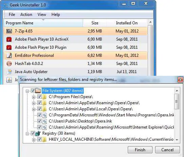The height and width of the screenshot is (157, 184).
Task: Select the HashTab 4.0.0.2 row
Action: [x=76, y=64]
